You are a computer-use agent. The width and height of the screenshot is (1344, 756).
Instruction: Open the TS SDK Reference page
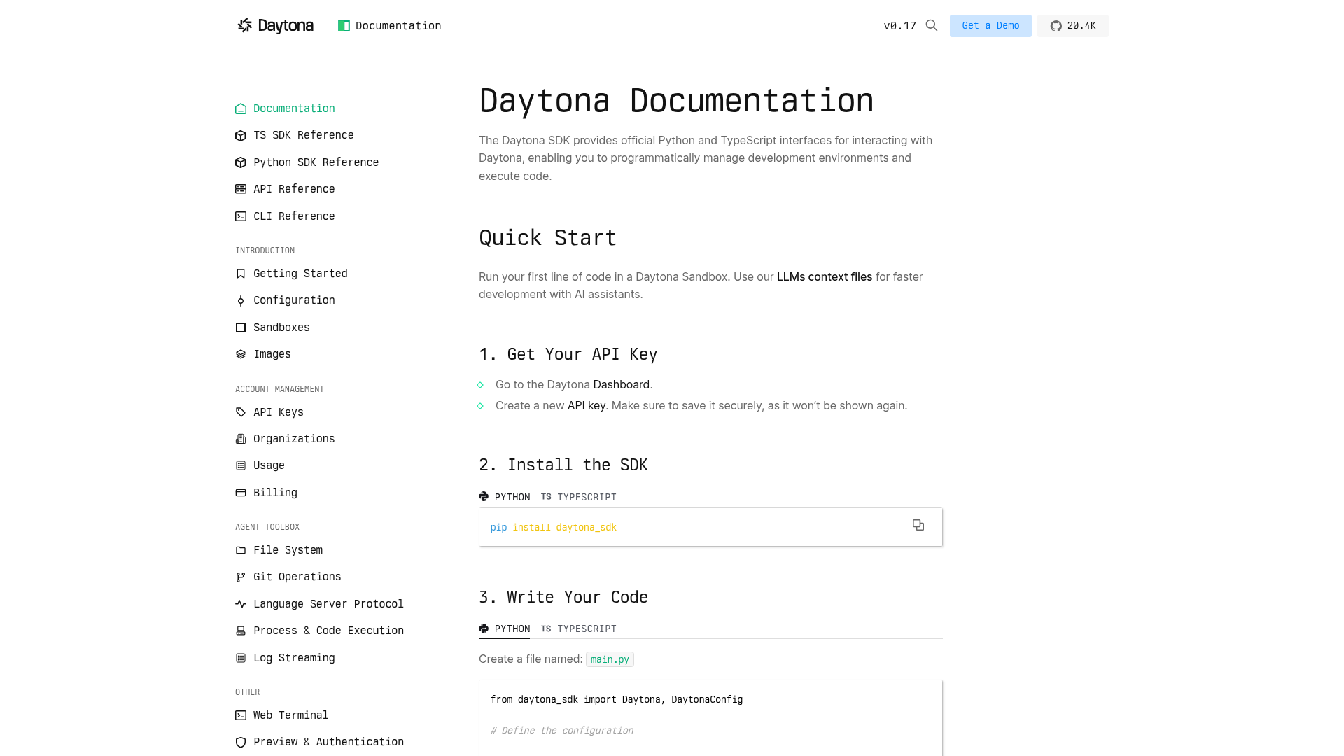pyautogui.click(x=303, y=135)
